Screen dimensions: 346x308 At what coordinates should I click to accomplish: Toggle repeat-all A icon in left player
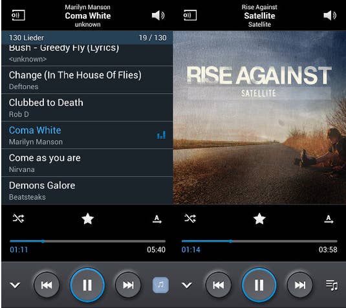(x=157, y=219)
